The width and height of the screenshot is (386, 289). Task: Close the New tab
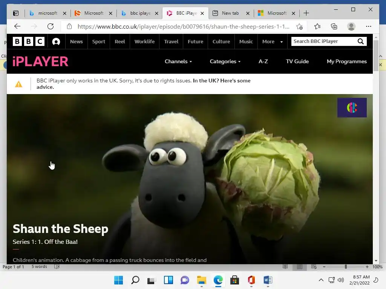point(248,13)
